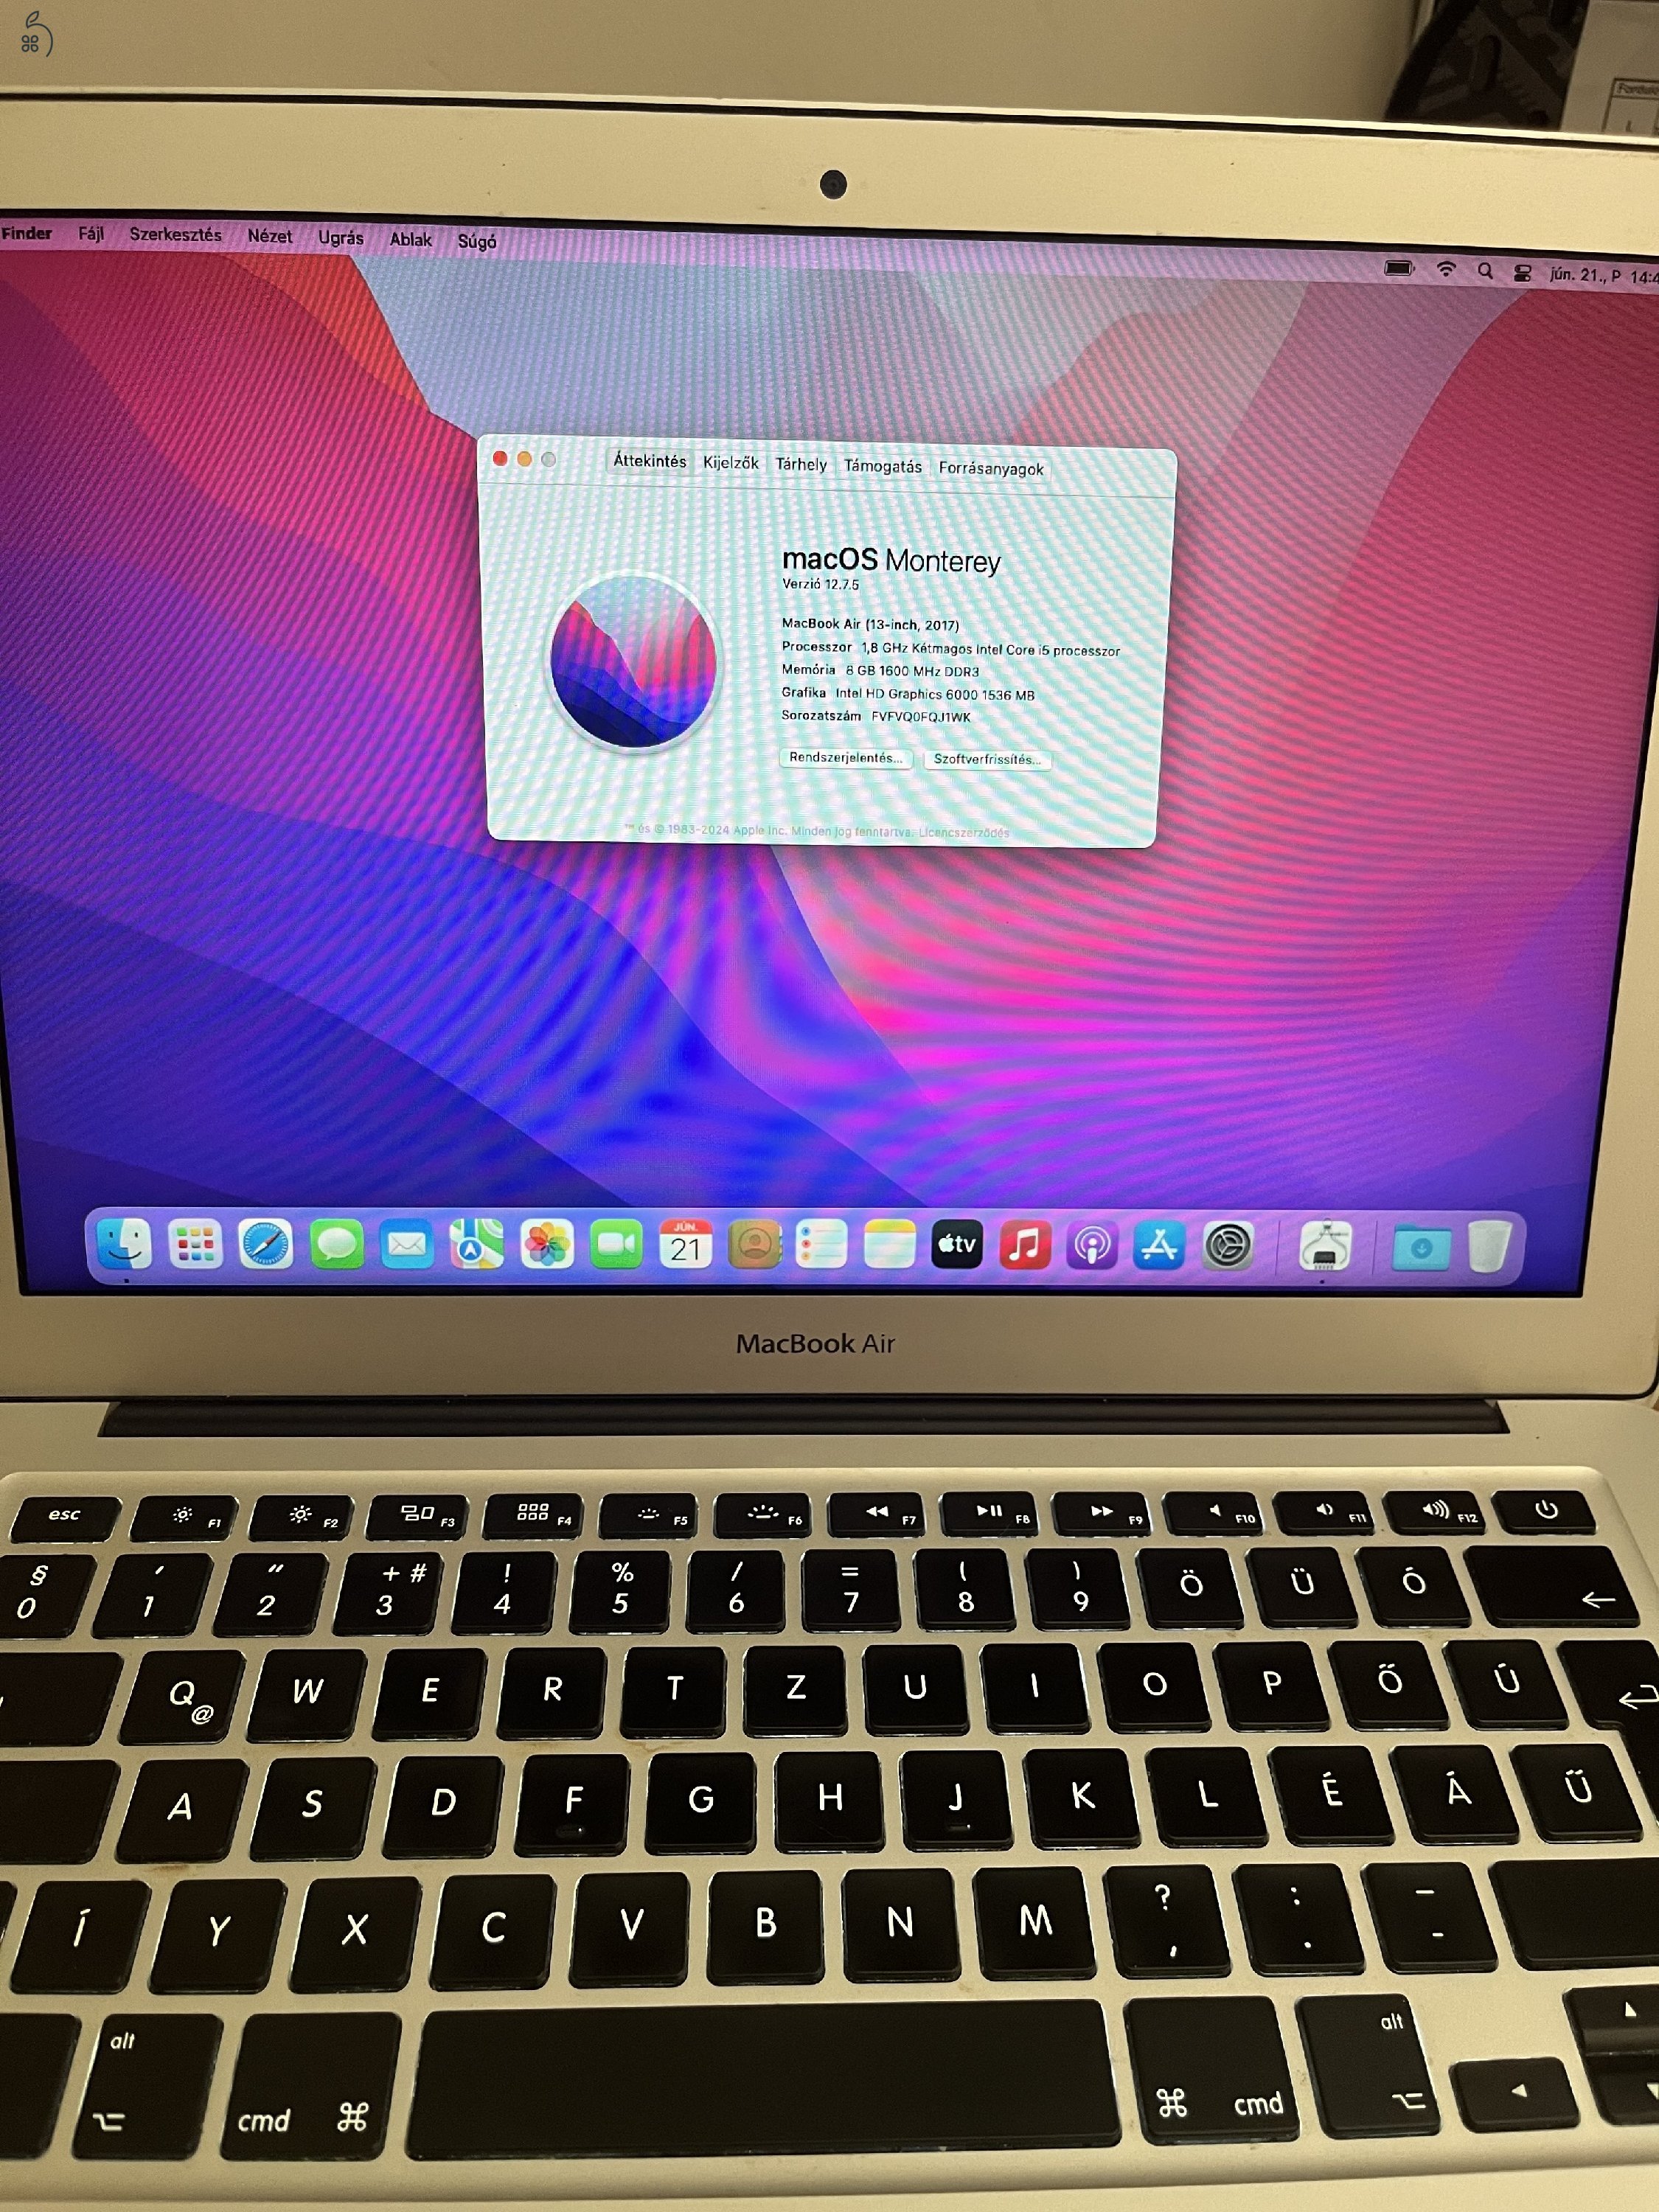Launch Notes from the Dock
Viewport: 1659px width, 2212px height.
[x=889, y=1244]
